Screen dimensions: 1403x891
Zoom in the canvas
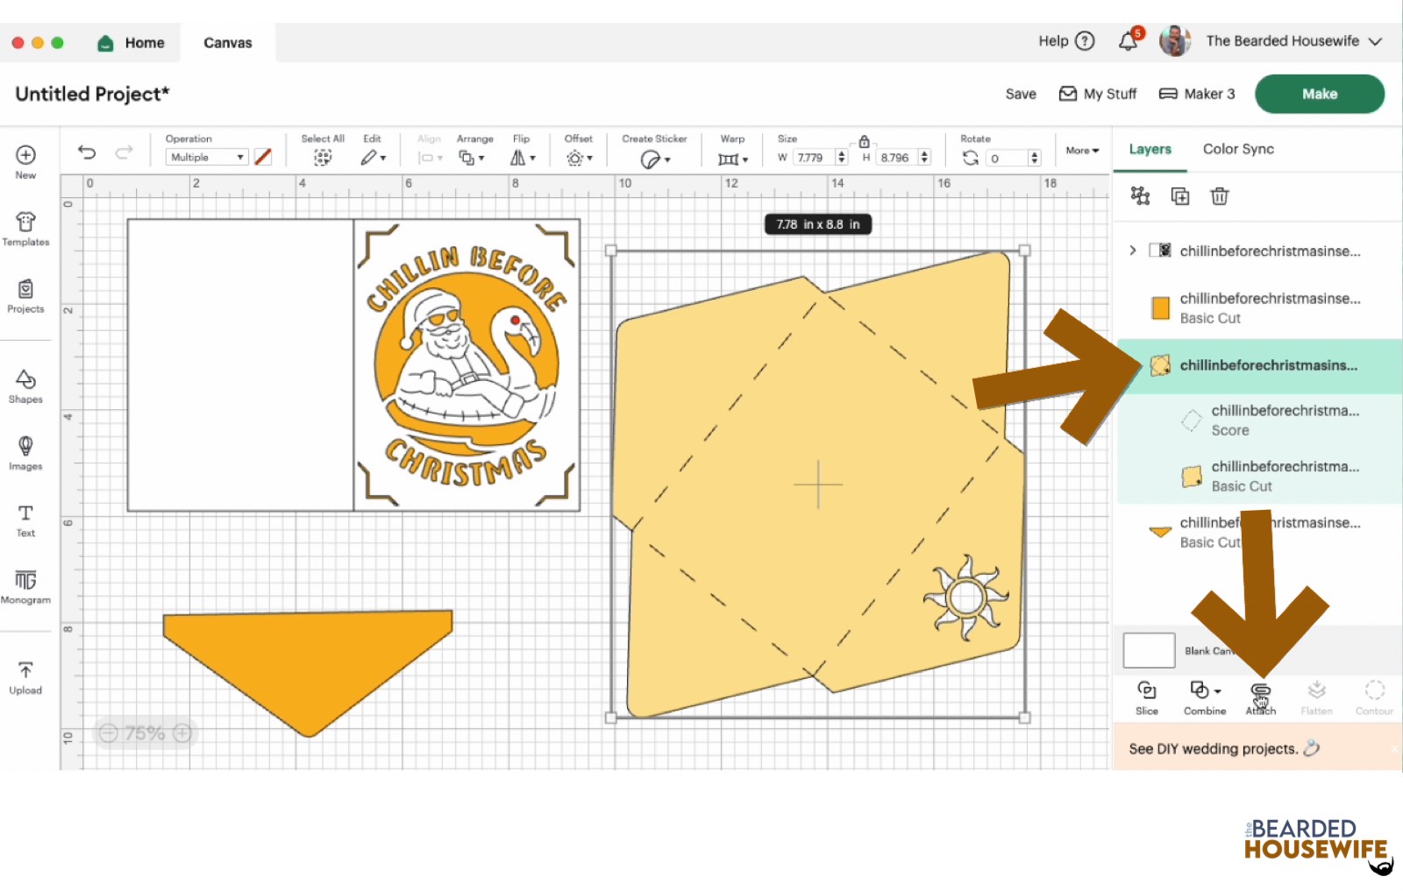[182, 733]
